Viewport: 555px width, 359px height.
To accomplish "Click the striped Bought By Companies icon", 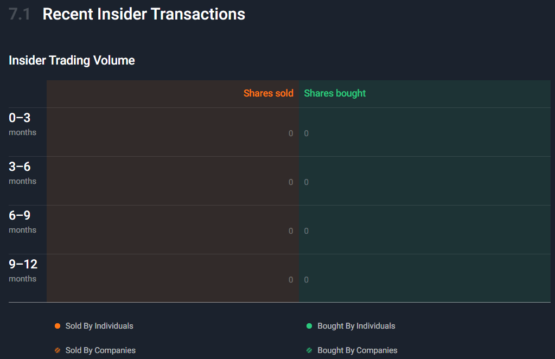I will [309, 350].
